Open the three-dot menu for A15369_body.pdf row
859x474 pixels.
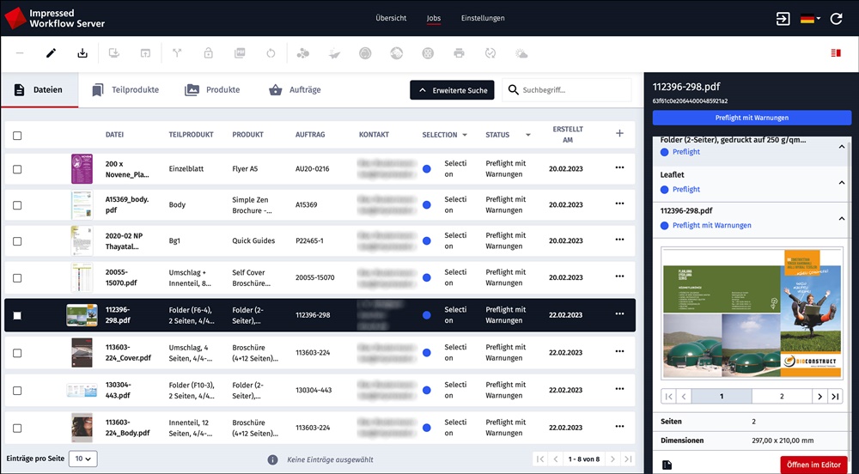[619, 203]
